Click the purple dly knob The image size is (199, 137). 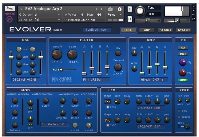183,62
